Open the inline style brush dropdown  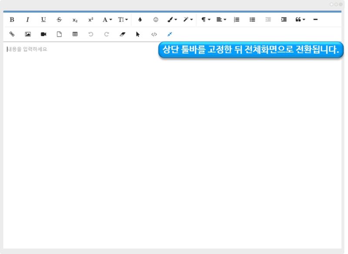[172, 20]
